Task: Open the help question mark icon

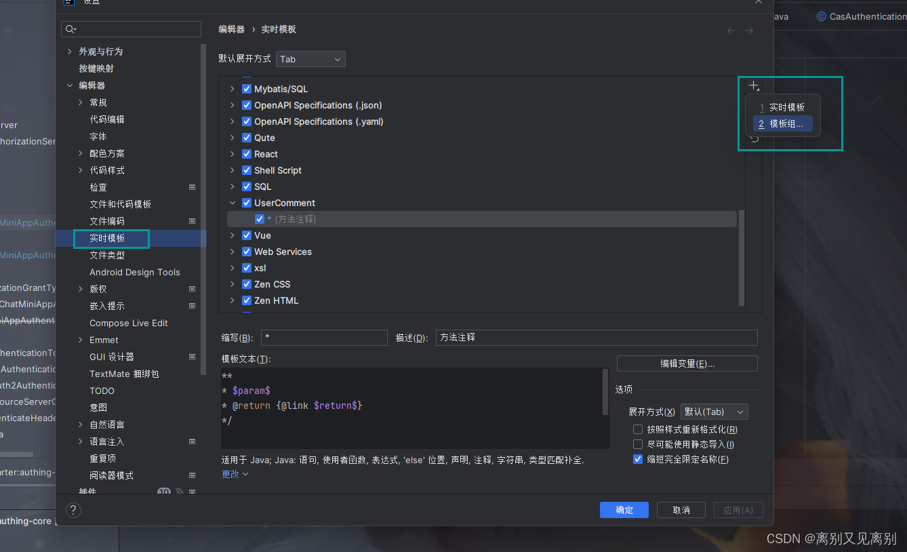Action: point(73,509)
